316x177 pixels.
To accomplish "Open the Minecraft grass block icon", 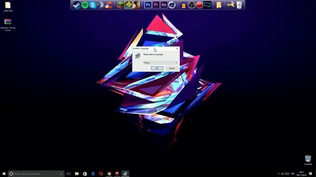I will pyautogui.click(x=120, y=5).
